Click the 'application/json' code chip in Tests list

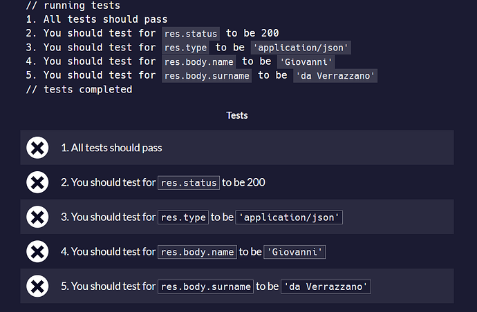tap(289, 217)
